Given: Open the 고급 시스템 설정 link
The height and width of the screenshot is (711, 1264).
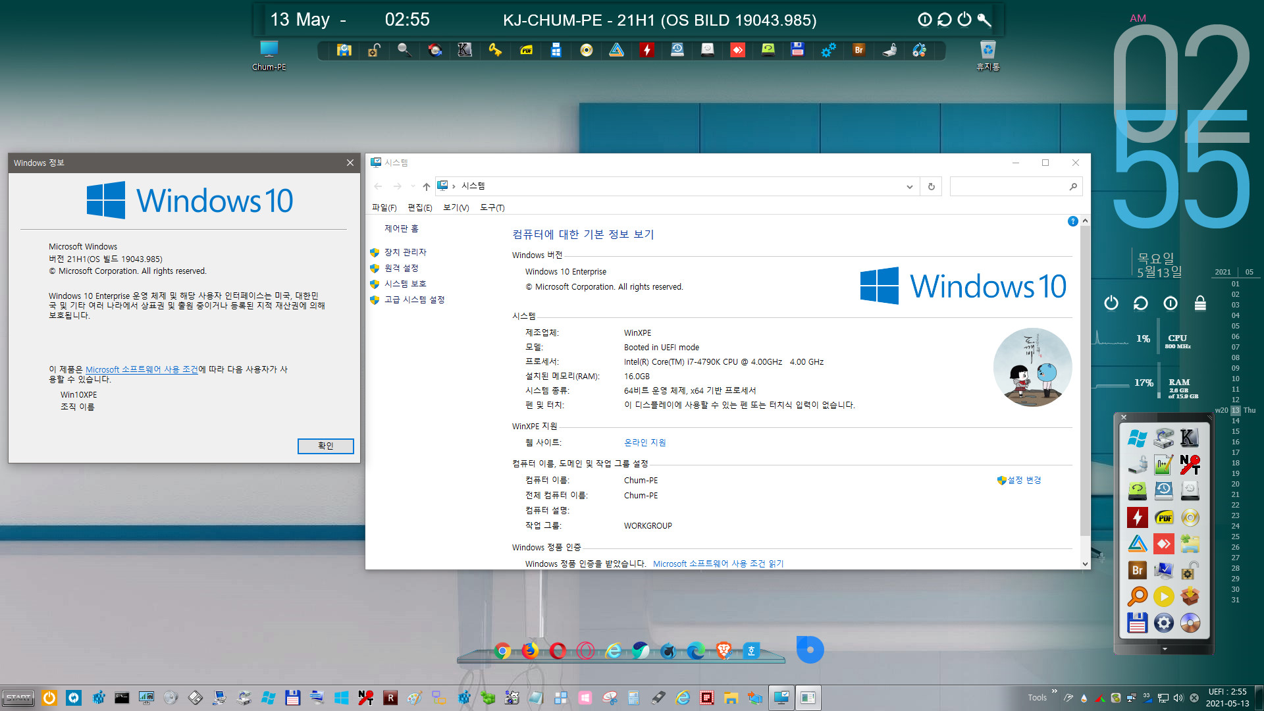Looking at the screenshot, I should pos(414,300).
